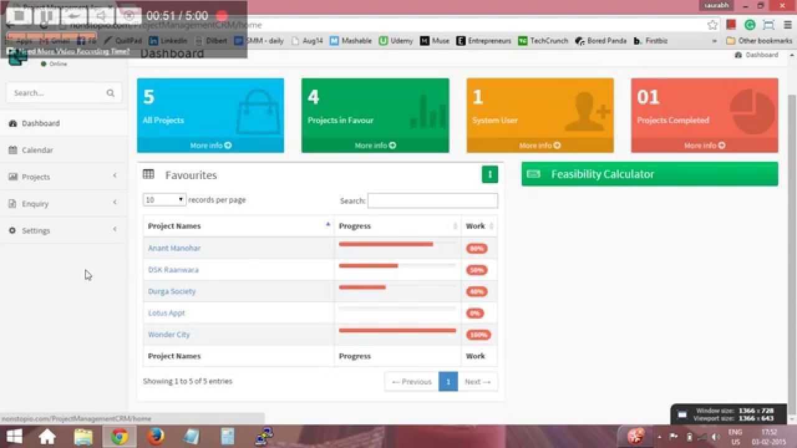Open the Settings sidebar menu
The width and height of the screenshot is (797, 448).
(64, 230)
